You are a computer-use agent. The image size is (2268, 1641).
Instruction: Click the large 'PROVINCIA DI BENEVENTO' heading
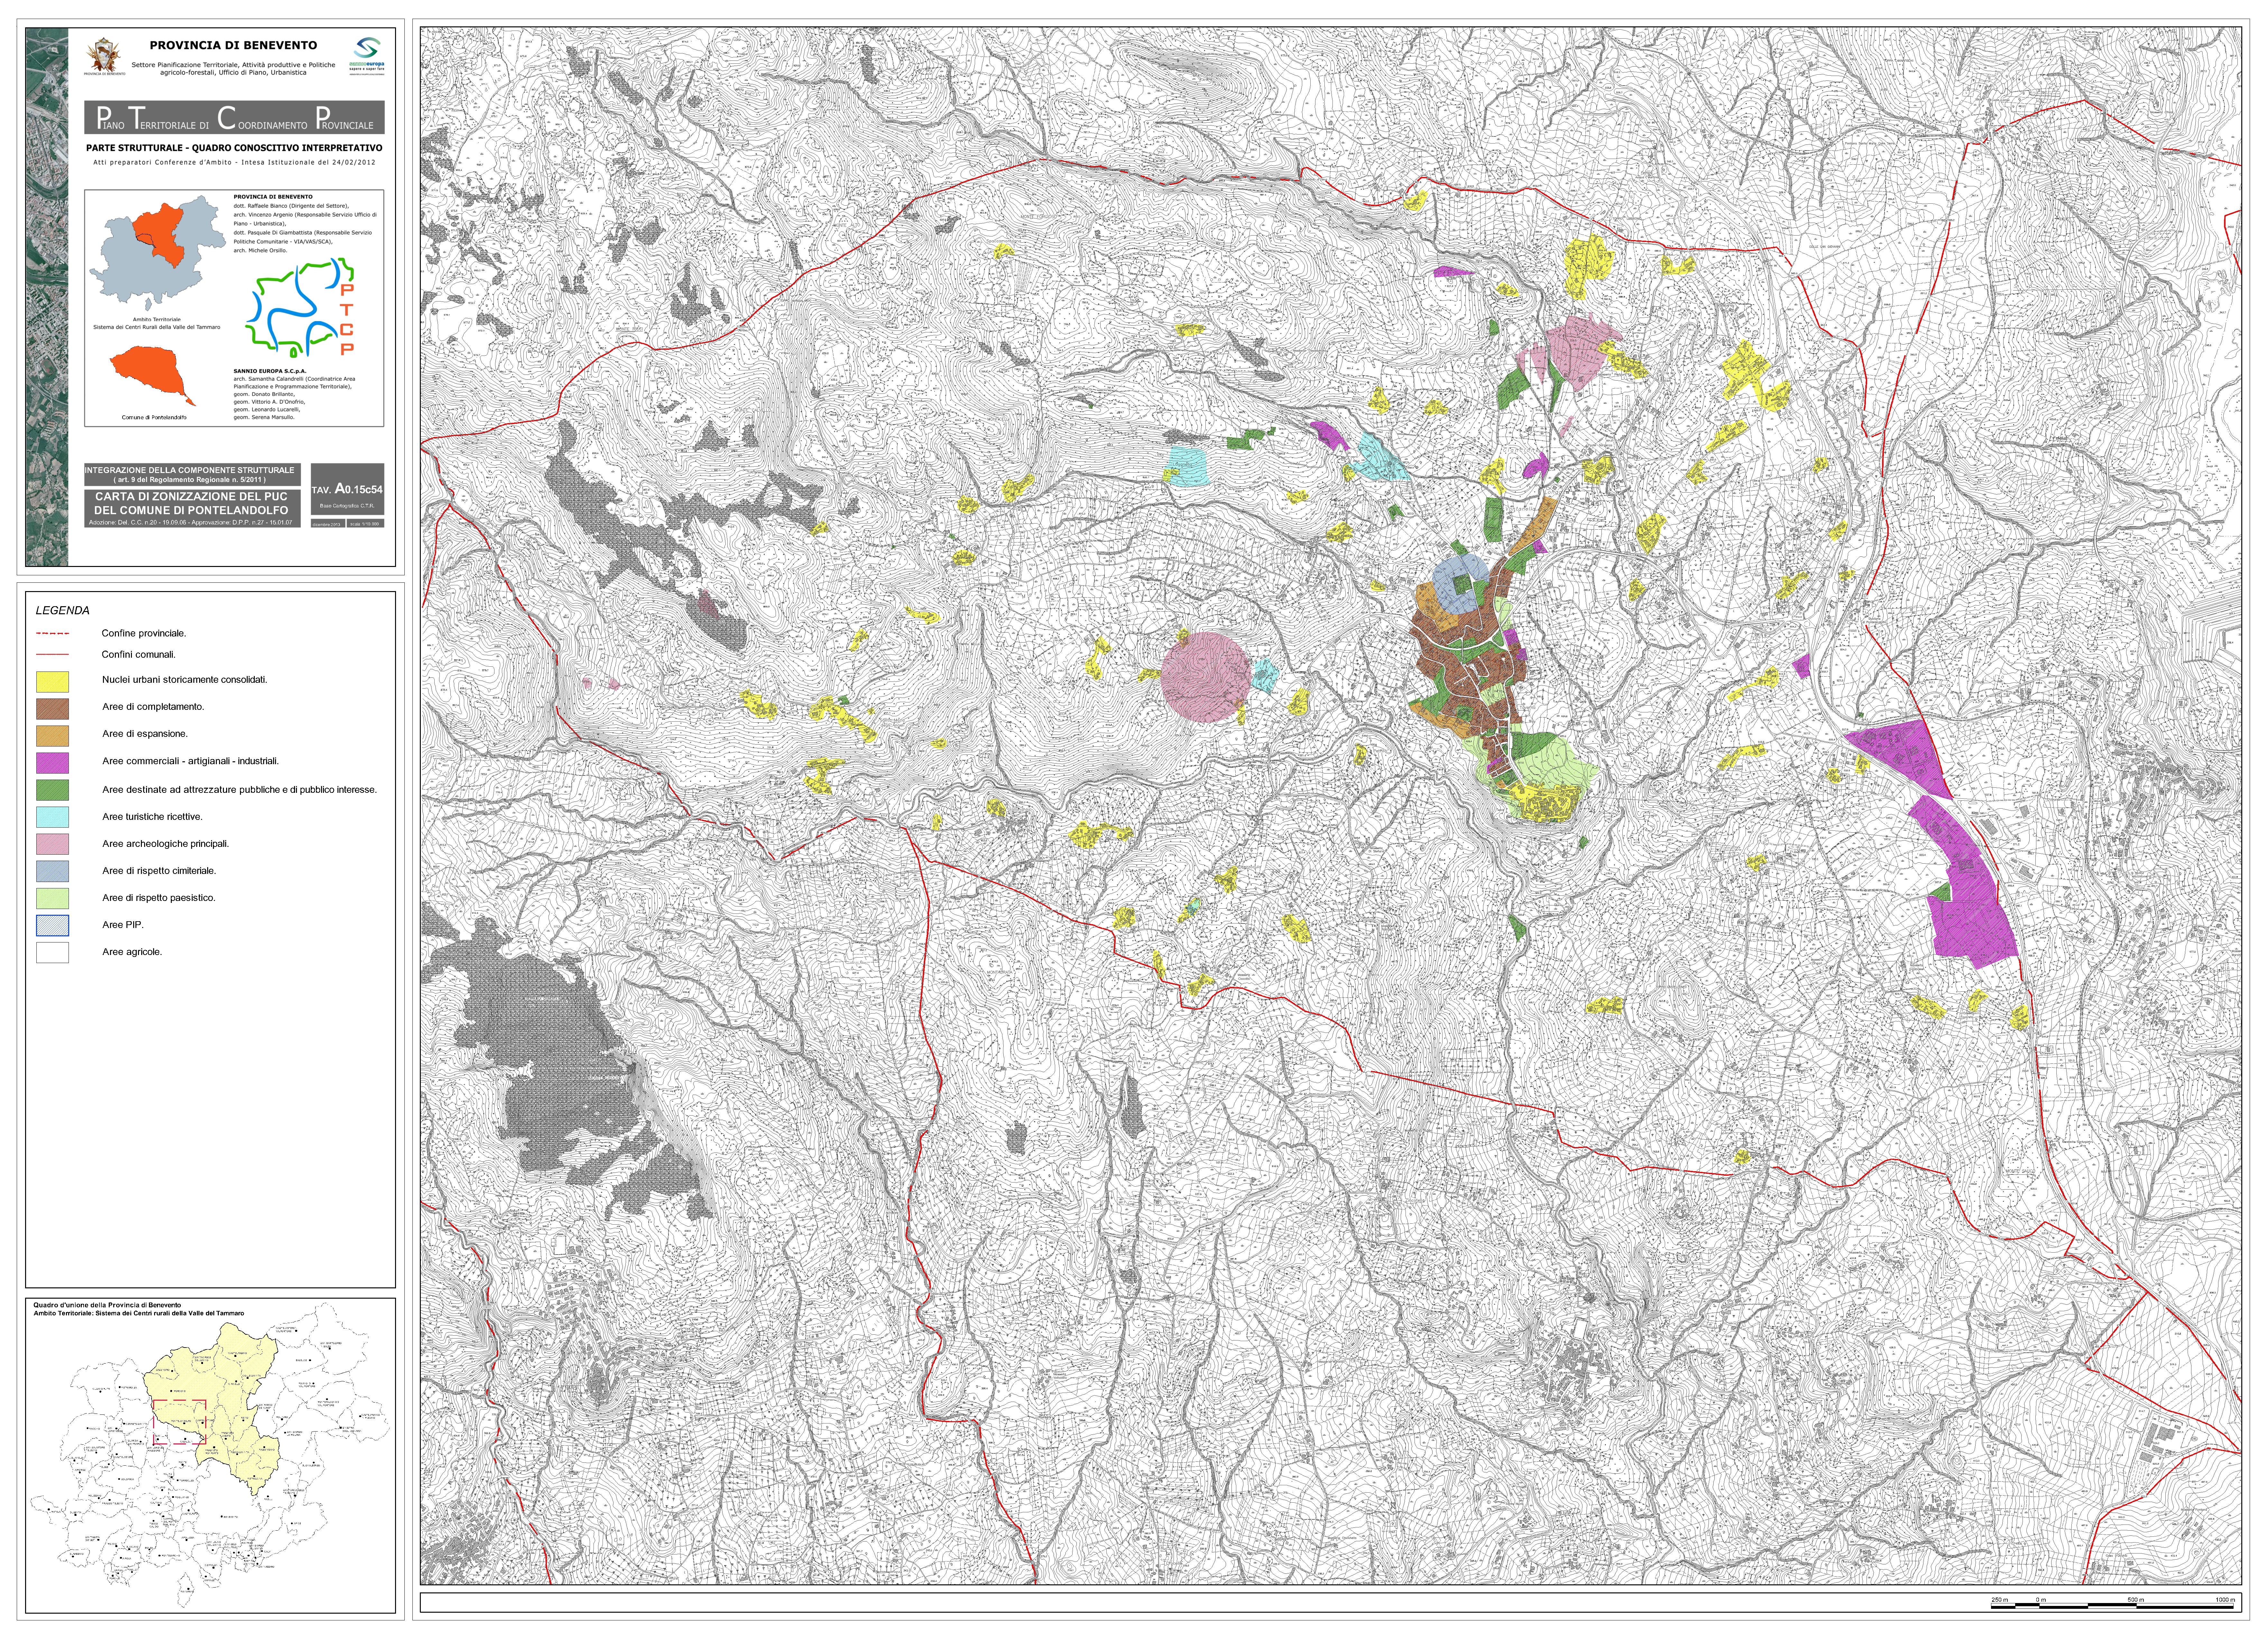coord(233,45)
